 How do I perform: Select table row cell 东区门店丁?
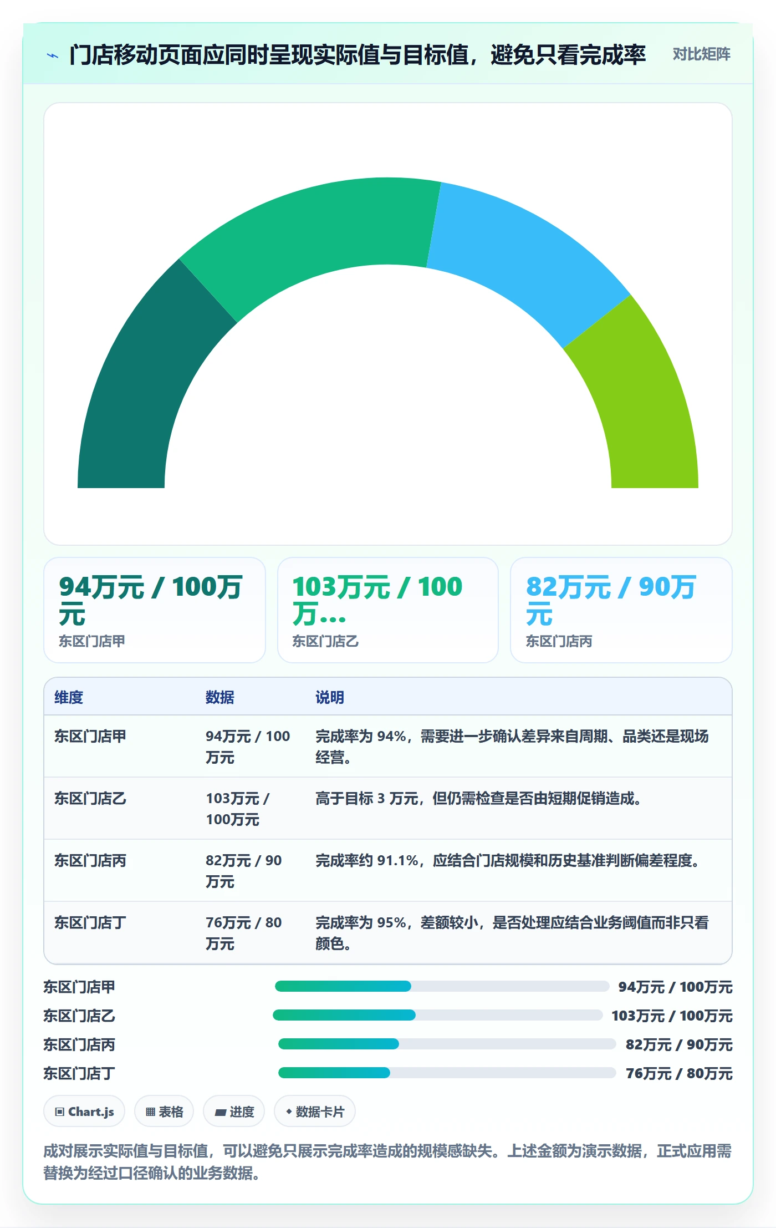click(90, 922)
